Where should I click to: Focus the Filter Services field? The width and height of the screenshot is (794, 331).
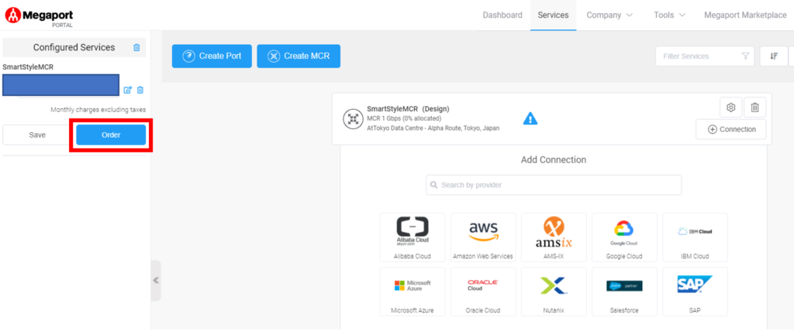[704, 56]
